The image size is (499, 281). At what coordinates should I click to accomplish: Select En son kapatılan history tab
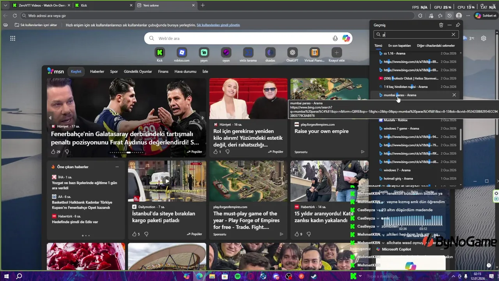point(400,46)
